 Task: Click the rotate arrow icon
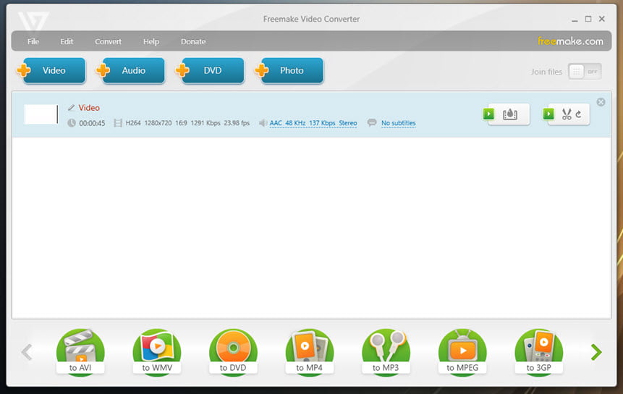(x=579, y=114)
